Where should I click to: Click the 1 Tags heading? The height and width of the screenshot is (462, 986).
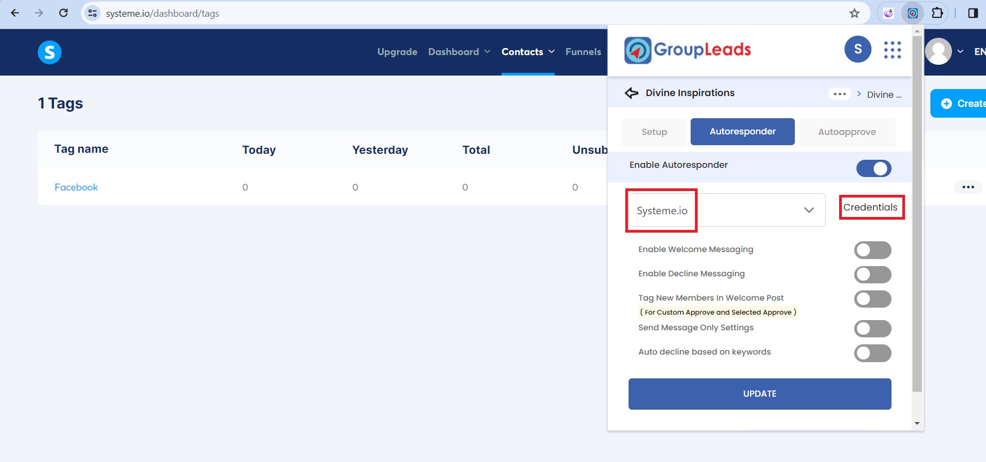coord(60,103)
